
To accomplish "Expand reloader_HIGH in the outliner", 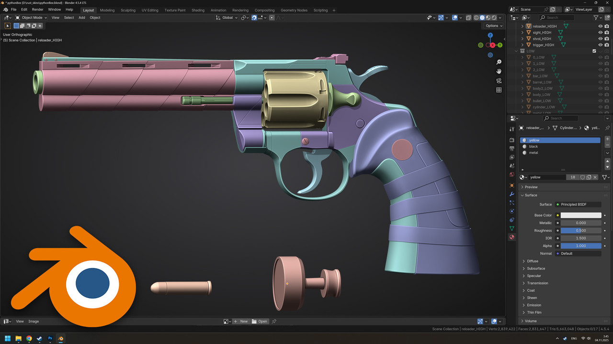I will pos(522,26).
